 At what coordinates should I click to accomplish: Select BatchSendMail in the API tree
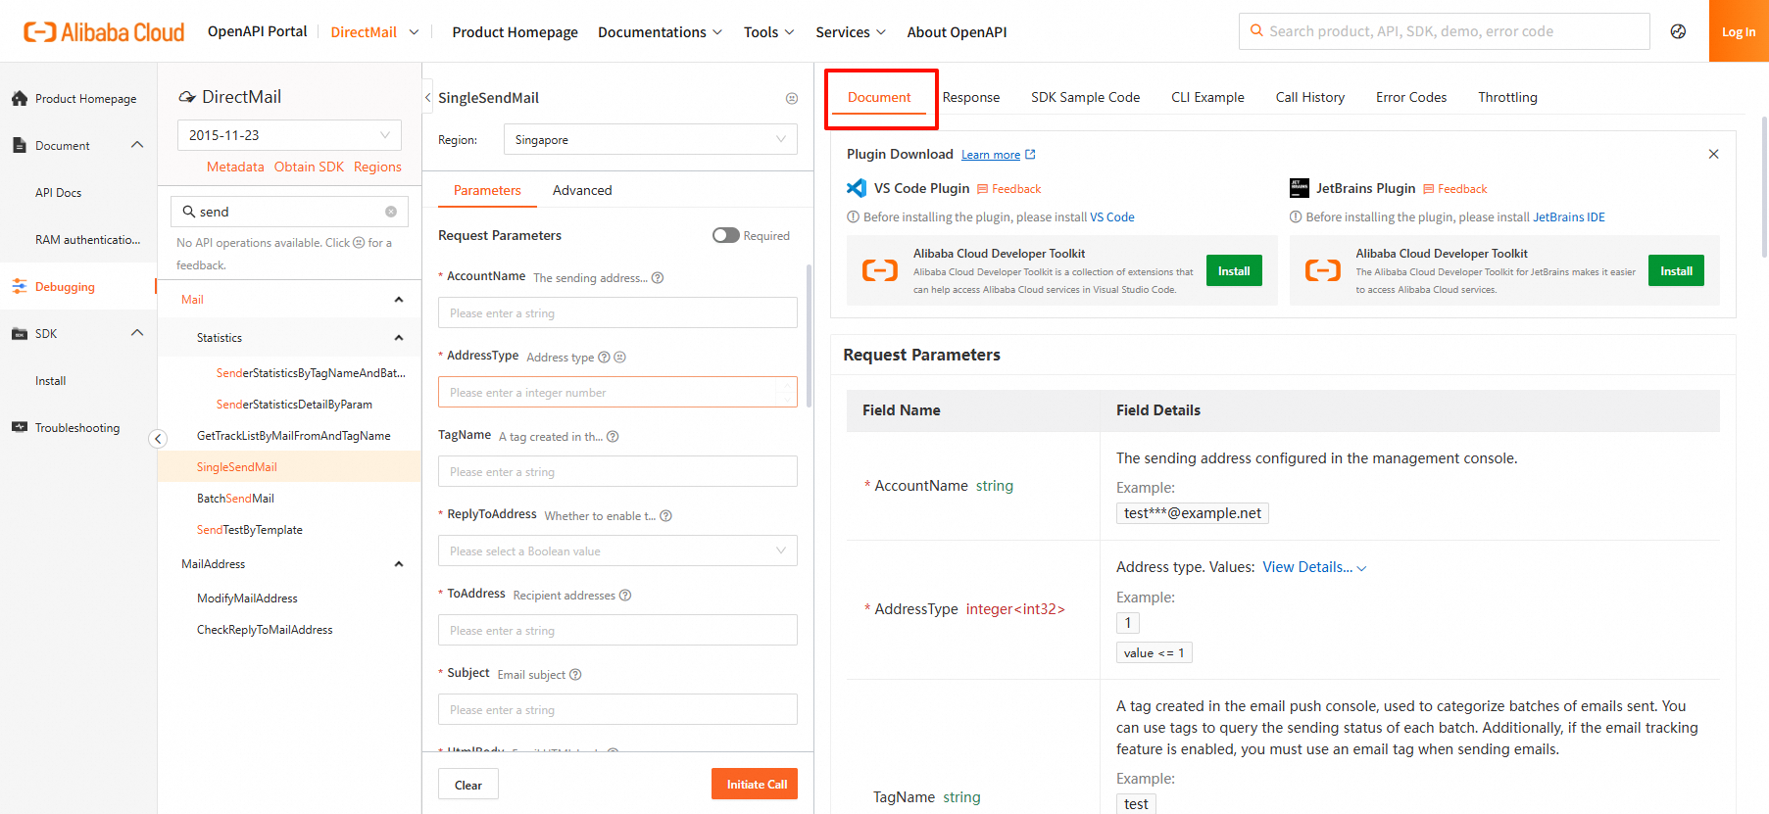[235, 499]
